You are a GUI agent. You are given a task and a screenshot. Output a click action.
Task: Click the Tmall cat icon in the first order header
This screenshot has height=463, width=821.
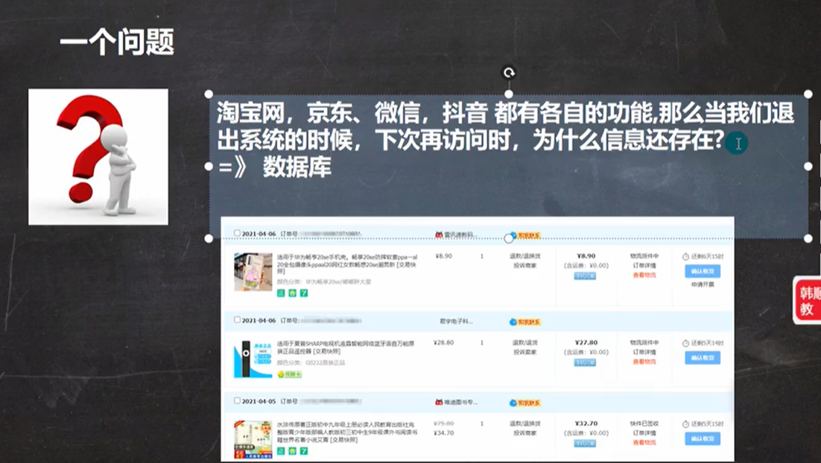click(x=439, y=235)
